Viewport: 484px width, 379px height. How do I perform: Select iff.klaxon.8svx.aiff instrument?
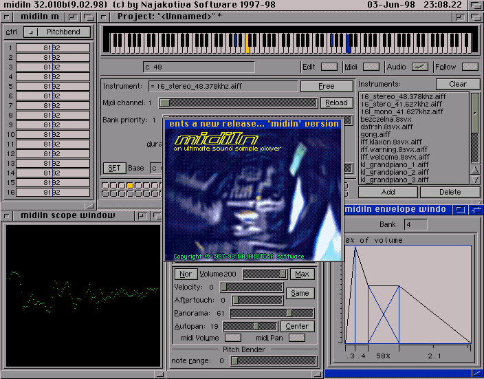(x=391, y=142)
